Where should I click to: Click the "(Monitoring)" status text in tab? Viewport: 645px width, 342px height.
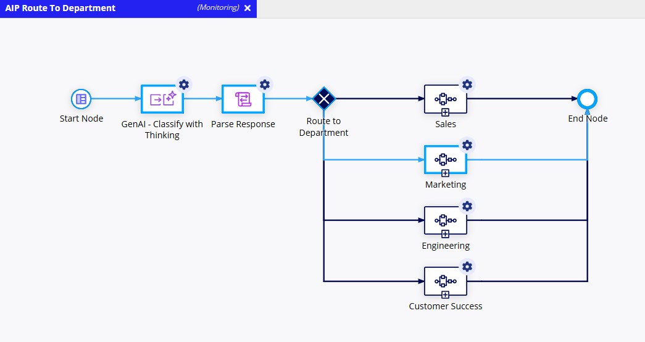(218, 8)
